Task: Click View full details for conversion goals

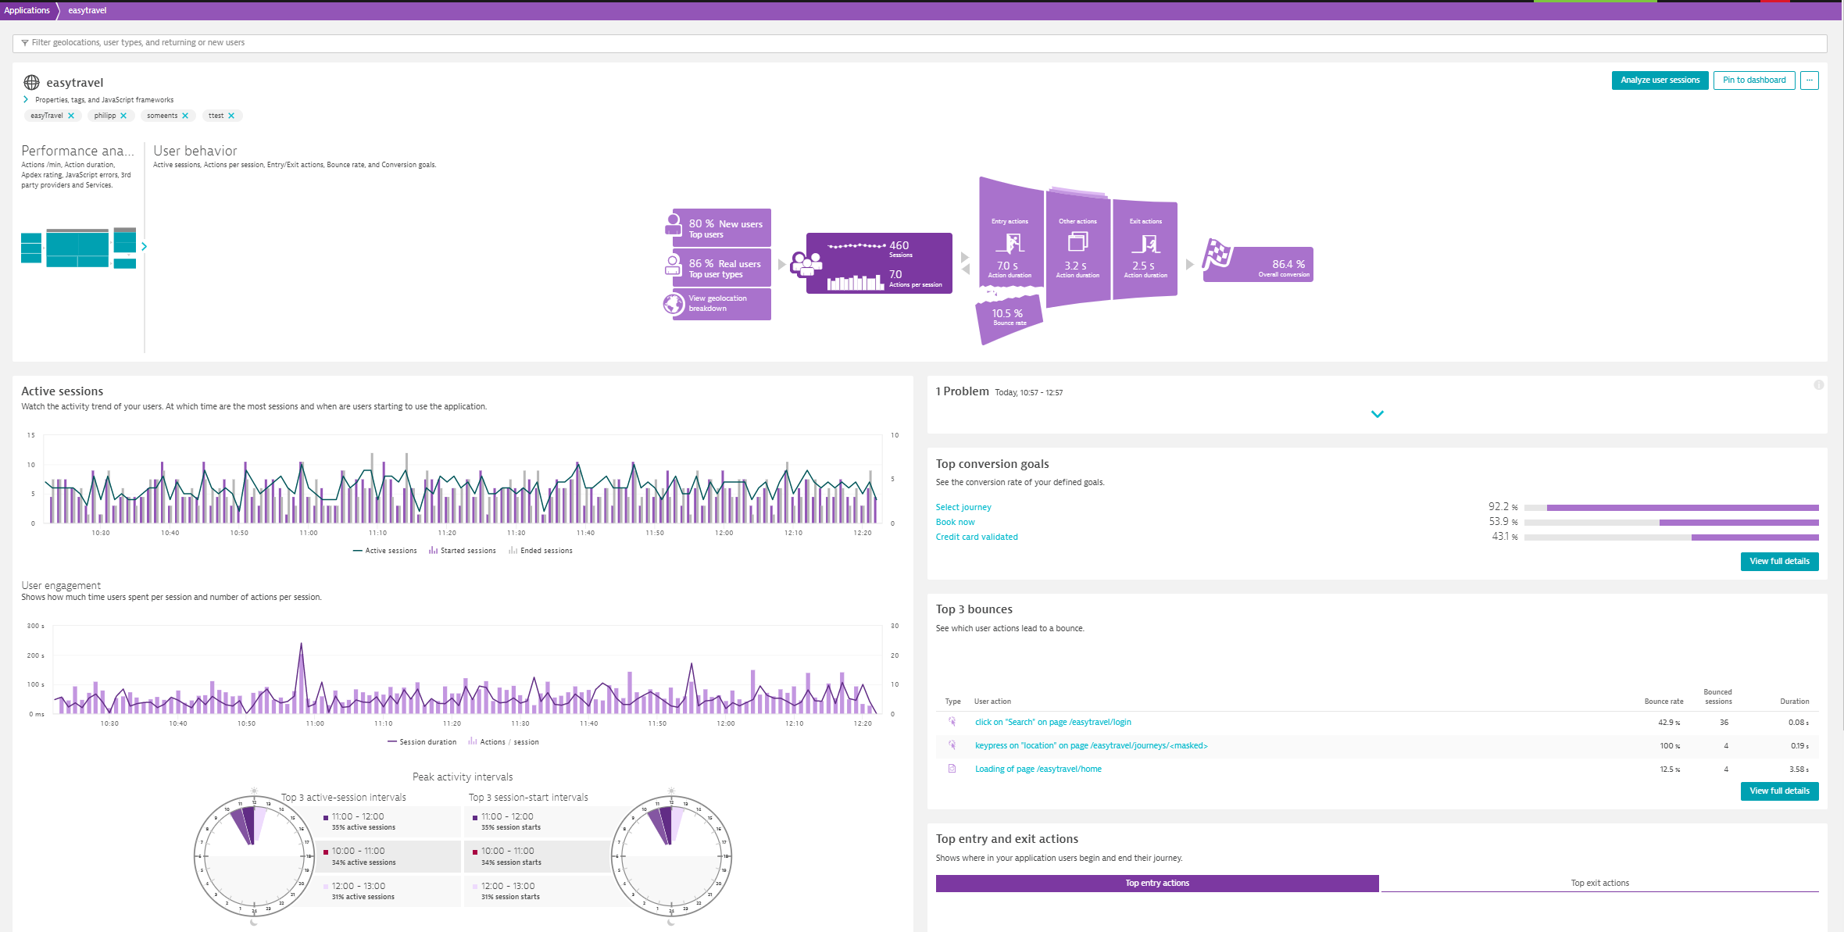Action: tap(1780, 560)
